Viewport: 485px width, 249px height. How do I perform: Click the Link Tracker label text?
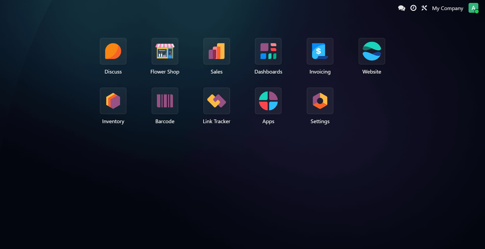[216, 121]
